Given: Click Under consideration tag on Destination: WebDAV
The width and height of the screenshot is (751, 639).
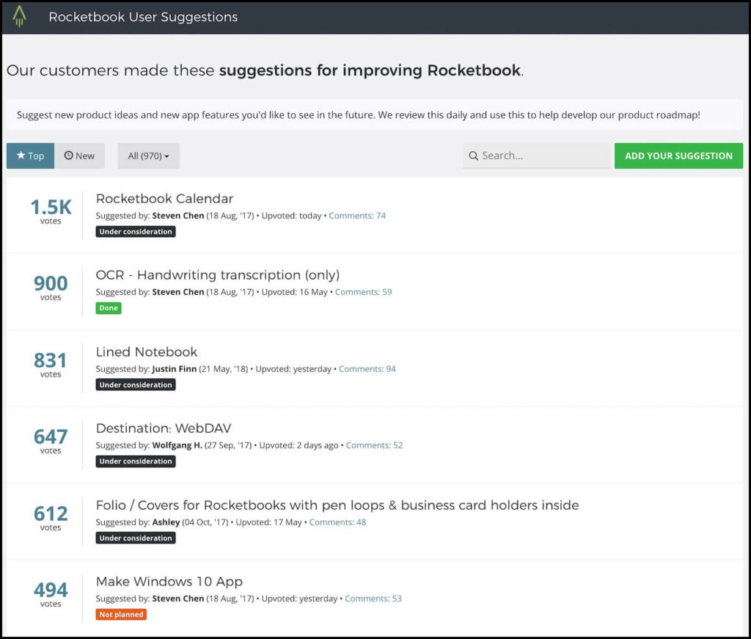Looking at the screenshot, I should 136,461.
